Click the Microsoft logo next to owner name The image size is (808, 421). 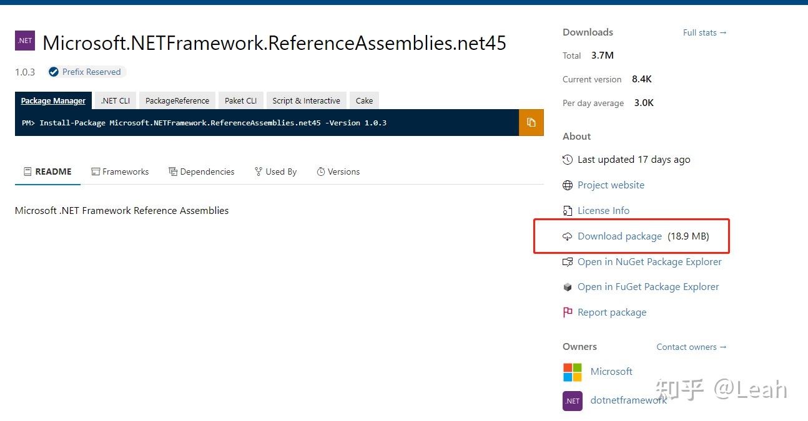[572, 371]
